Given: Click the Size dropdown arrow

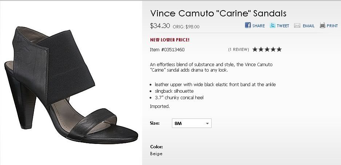Looking at the screenshot, I should (x=207, y=124).
